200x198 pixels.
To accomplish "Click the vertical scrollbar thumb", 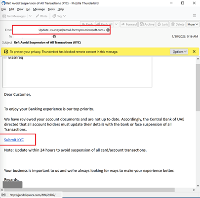I will pos(198,87).
